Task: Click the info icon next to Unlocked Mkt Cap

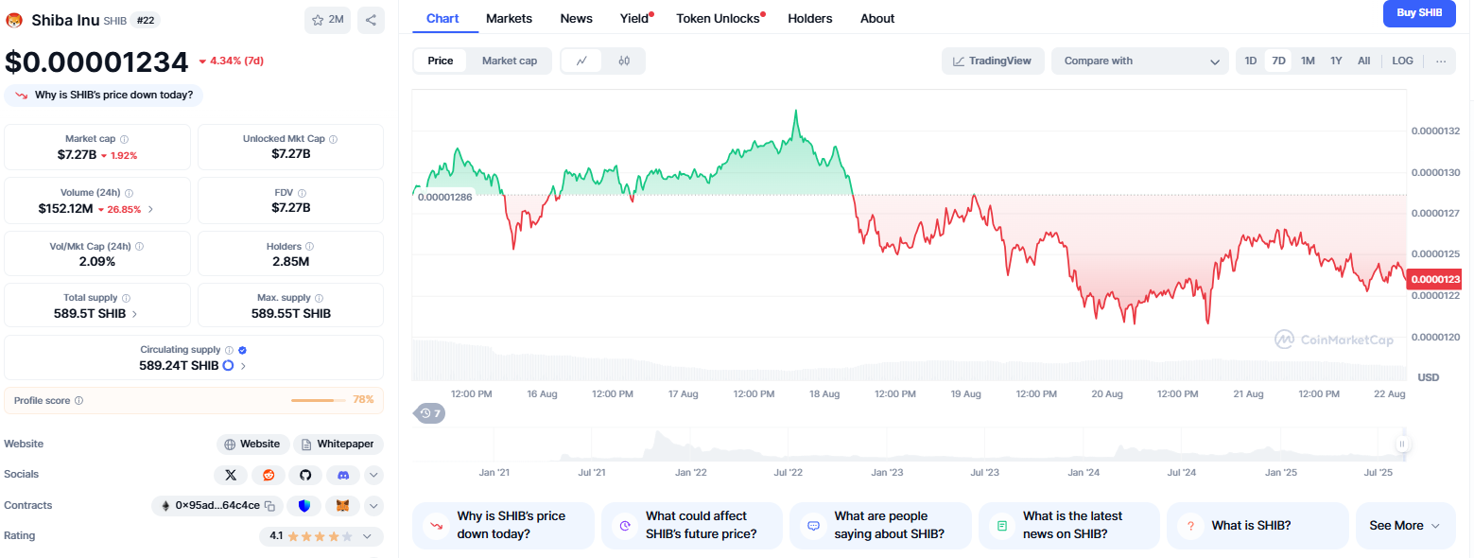Action: tap(333, 139)
